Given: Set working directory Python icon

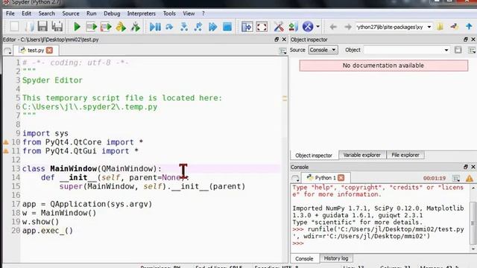Looking at the screenshot, I should tap(455, 27).
